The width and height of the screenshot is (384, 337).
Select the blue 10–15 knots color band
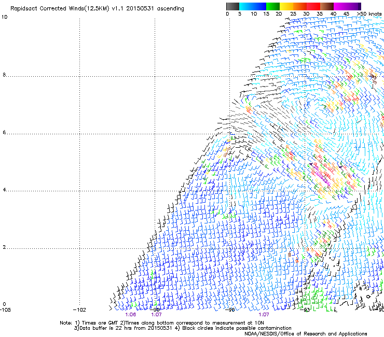(259, 6)
